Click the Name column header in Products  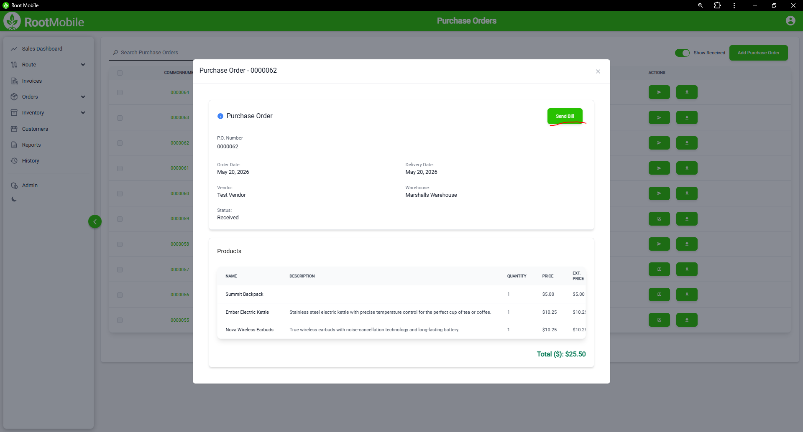231,276
